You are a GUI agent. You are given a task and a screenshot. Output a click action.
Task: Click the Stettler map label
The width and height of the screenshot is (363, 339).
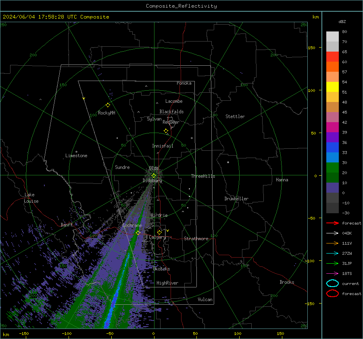pos(235,116)
